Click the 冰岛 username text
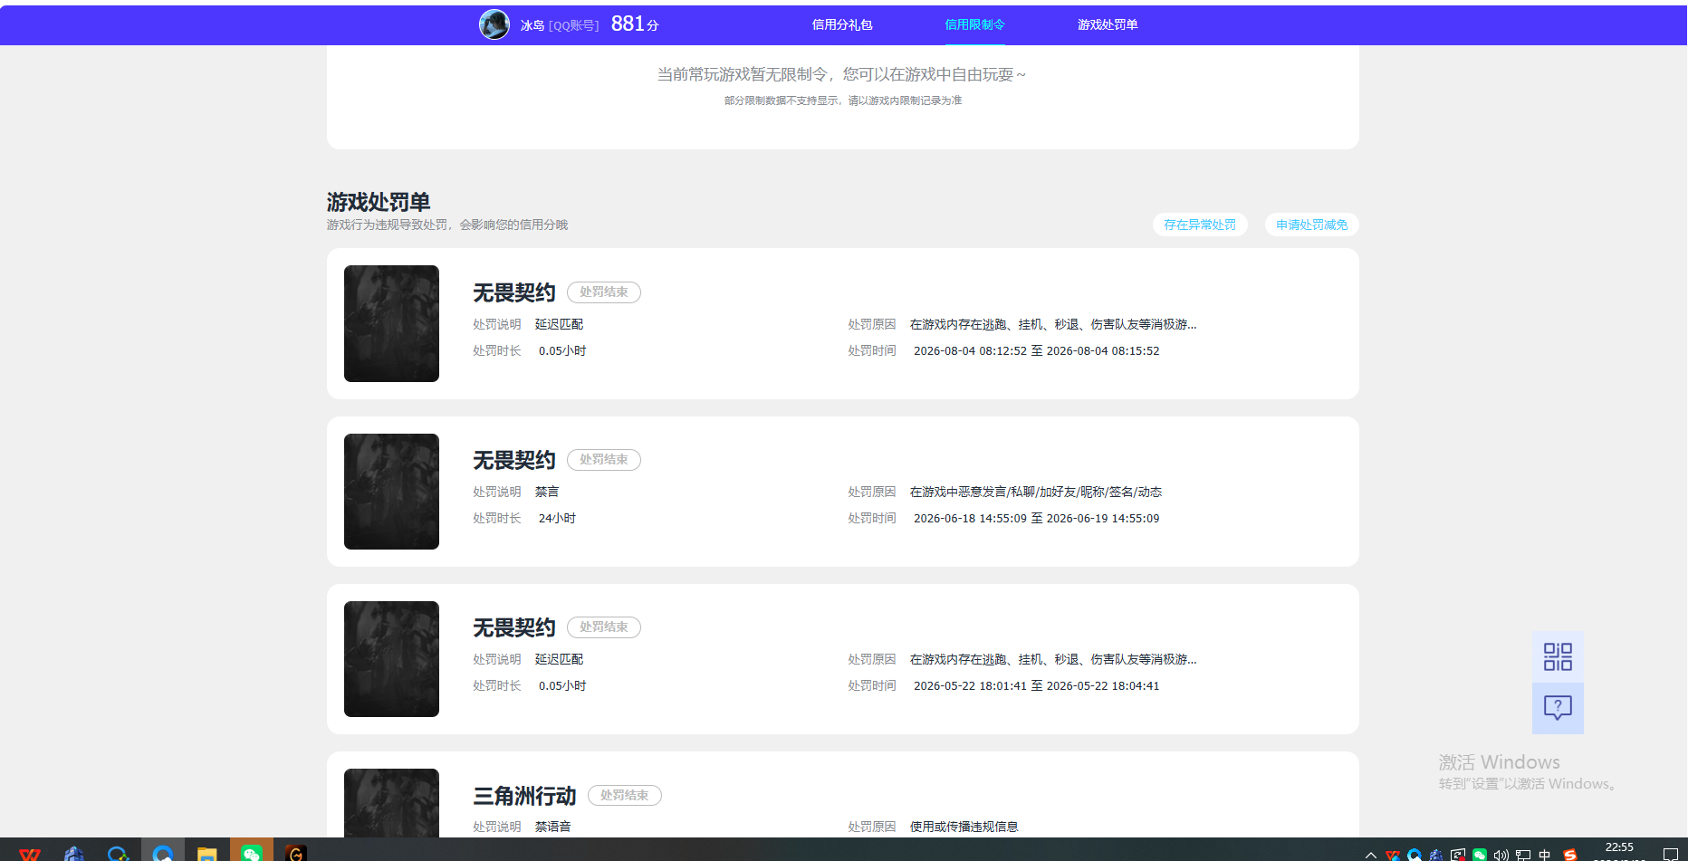 [532, 25]
